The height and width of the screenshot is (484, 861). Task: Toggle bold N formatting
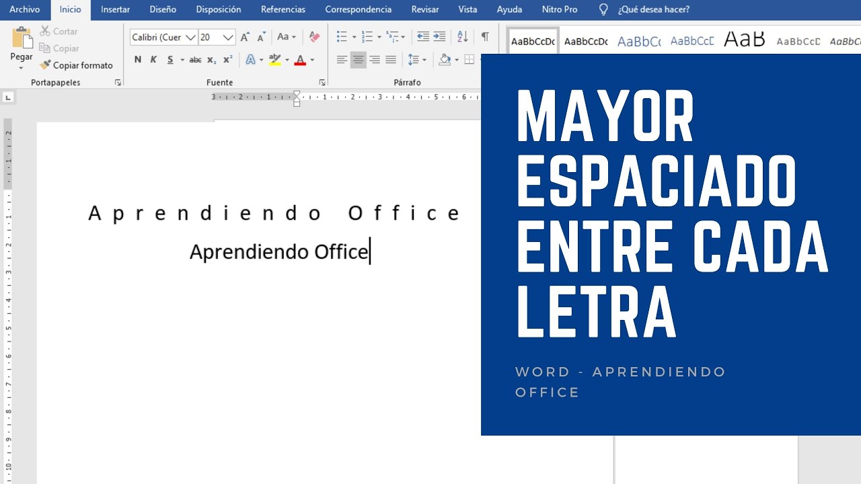coord(137,60)
